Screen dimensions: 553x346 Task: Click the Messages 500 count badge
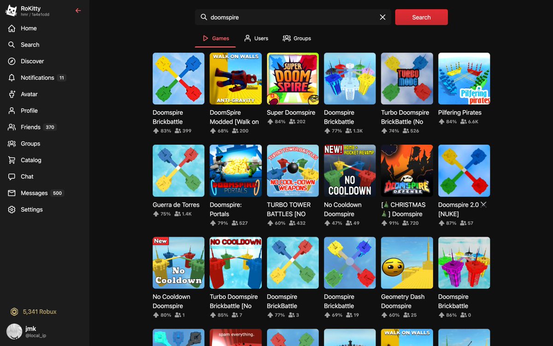tap(57, 193)
